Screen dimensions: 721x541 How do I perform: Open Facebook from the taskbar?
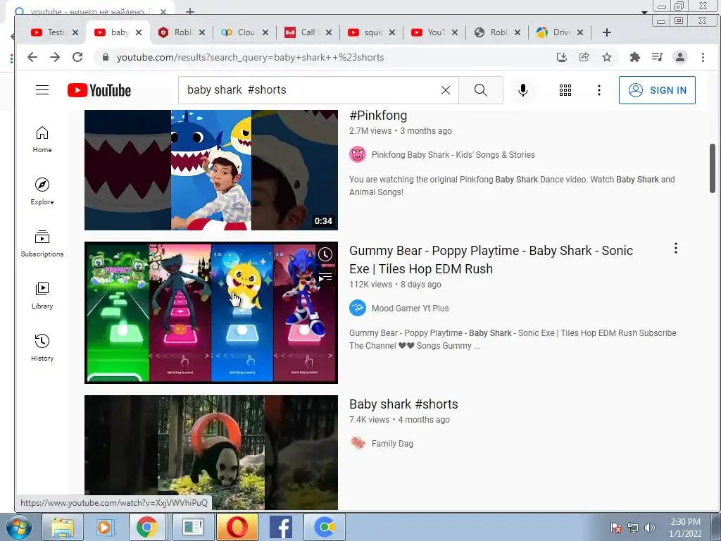tap(281, 527)
